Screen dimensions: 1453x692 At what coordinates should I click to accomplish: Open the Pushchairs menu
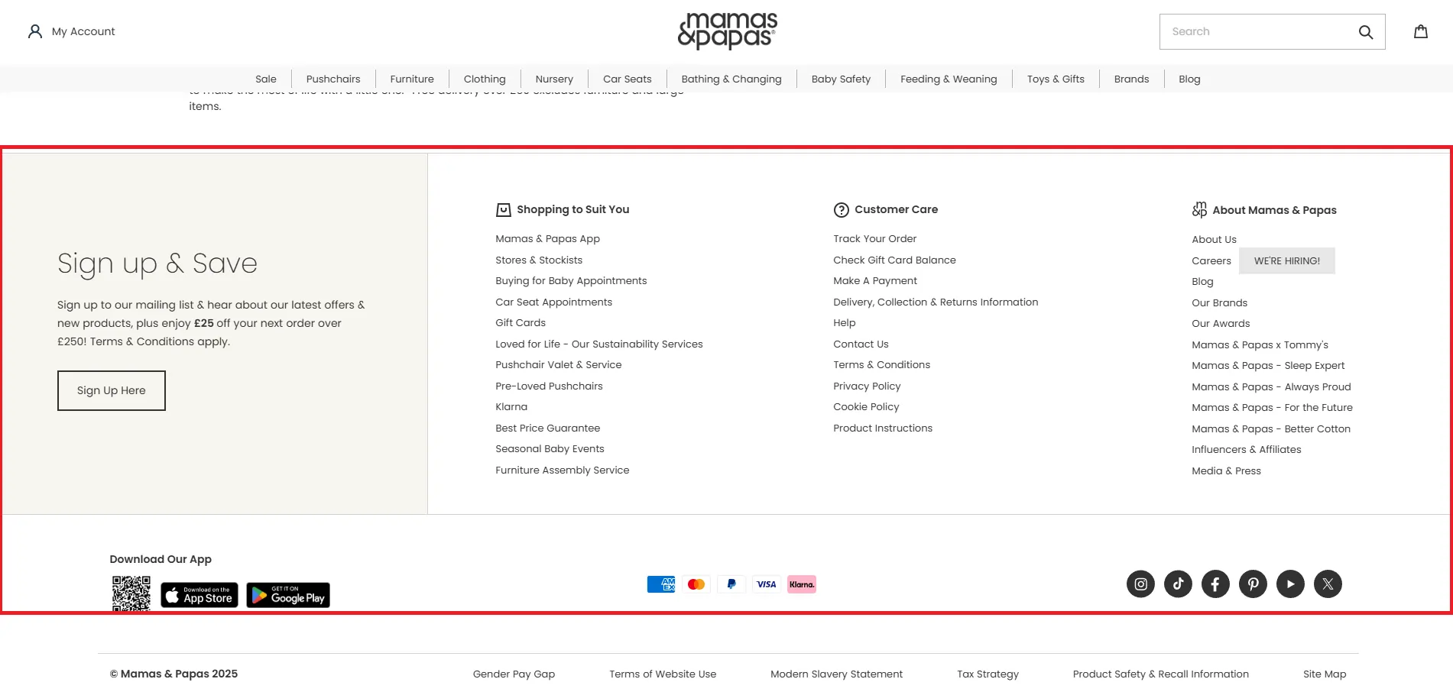pos(333,79)
